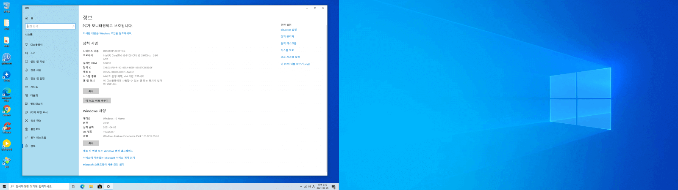678x190 pixels.
Task: Select the 저장소 storage icon
Action: [x=27, y=87]
